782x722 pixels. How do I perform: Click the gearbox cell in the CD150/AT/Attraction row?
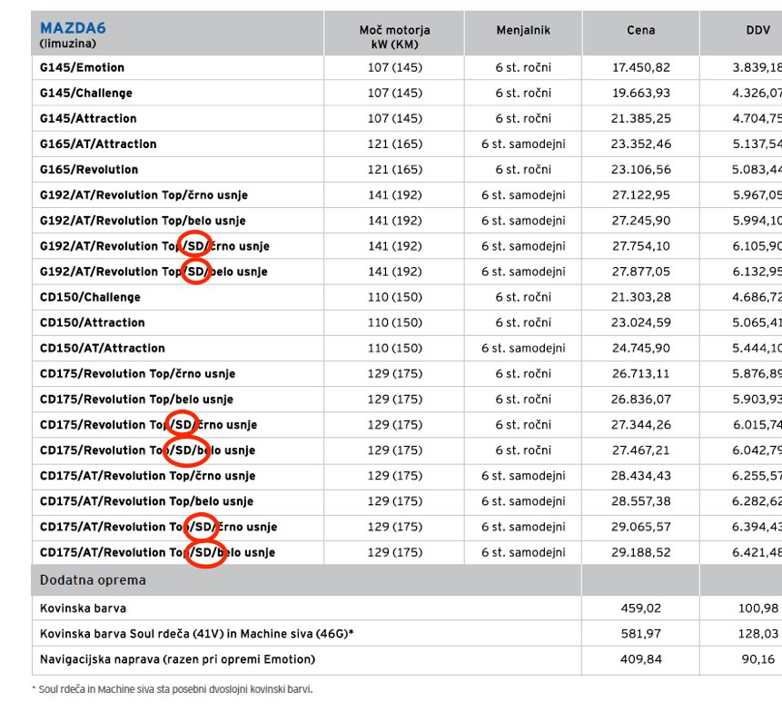coord(523,348)
